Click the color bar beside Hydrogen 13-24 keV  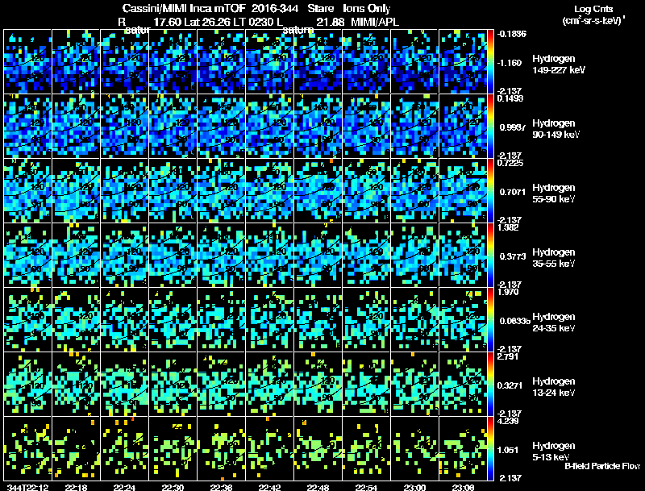(x=490, y=384)
